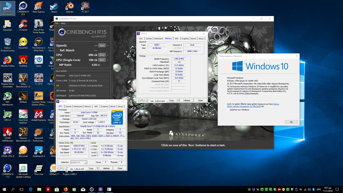The image size is (343, 193).
Task: Toggle CPU (Single Core) checkbox in Cinebench
Action: [108, 60]
